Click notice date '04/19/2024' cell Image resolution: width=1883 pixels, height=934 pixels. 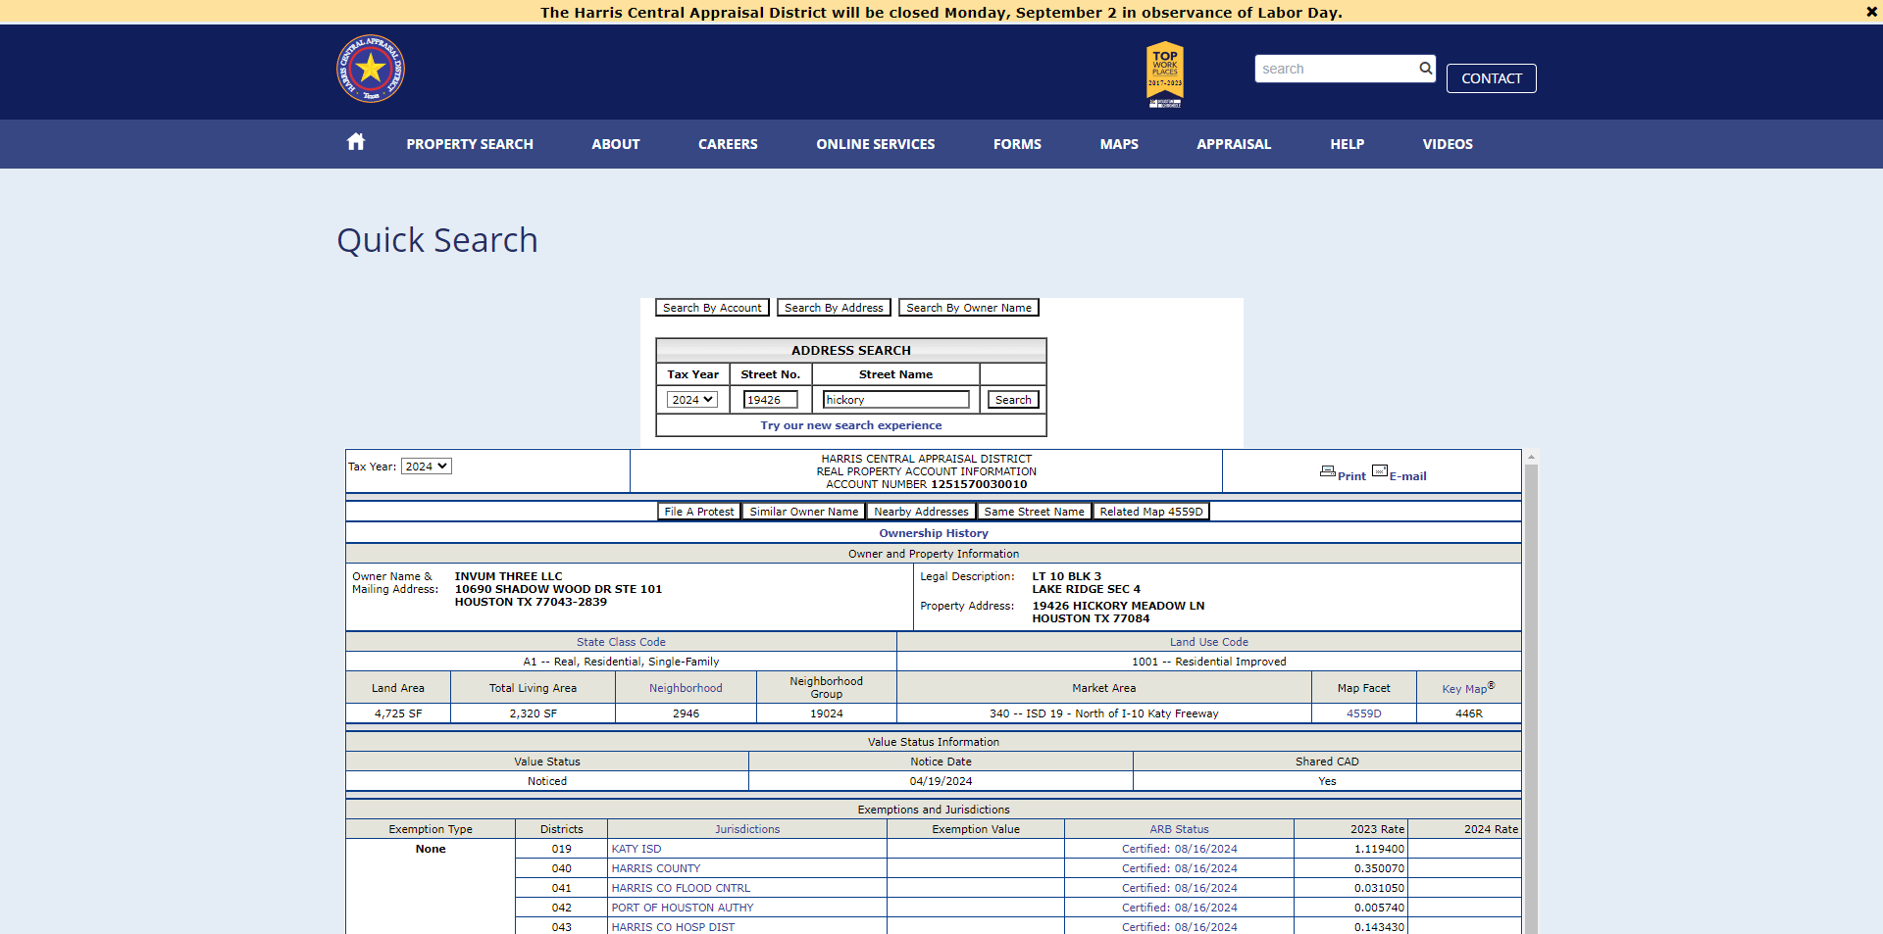click(941, 781)
